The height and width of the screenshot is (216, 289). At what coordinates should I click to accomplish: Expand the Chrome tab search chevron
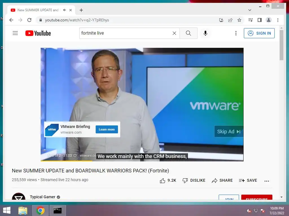coord(250,10)
